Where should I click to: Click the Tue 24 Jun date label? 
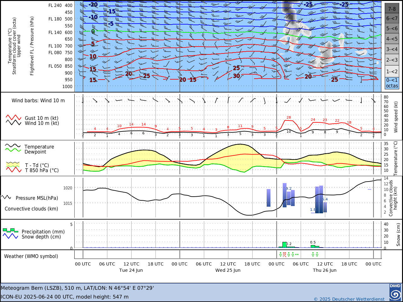(x=131, y=270)
